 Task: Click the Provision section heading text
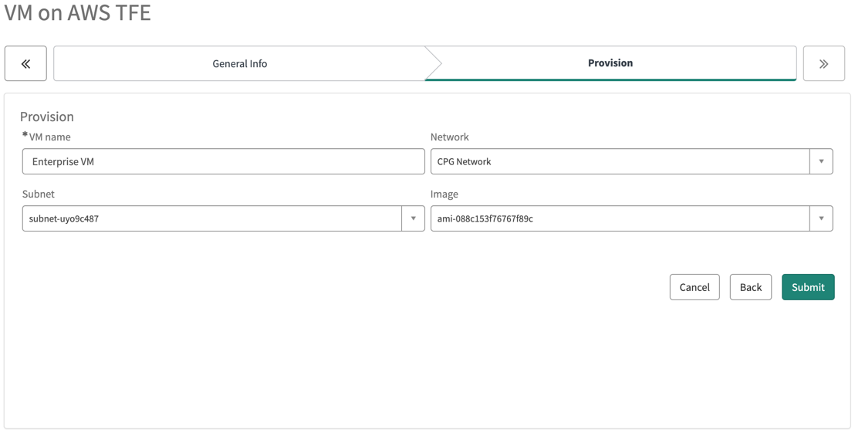(x=47, y=117)
